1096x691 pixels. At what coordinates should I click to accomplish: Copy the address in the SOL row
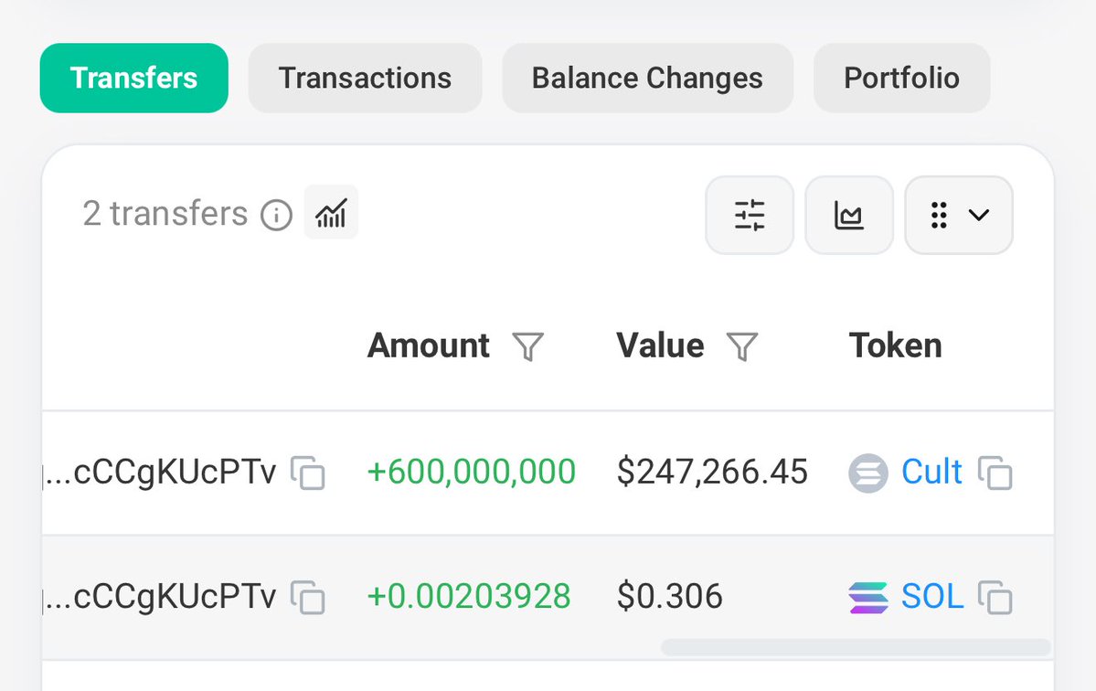pyautogui.click(x=307, y=598)
